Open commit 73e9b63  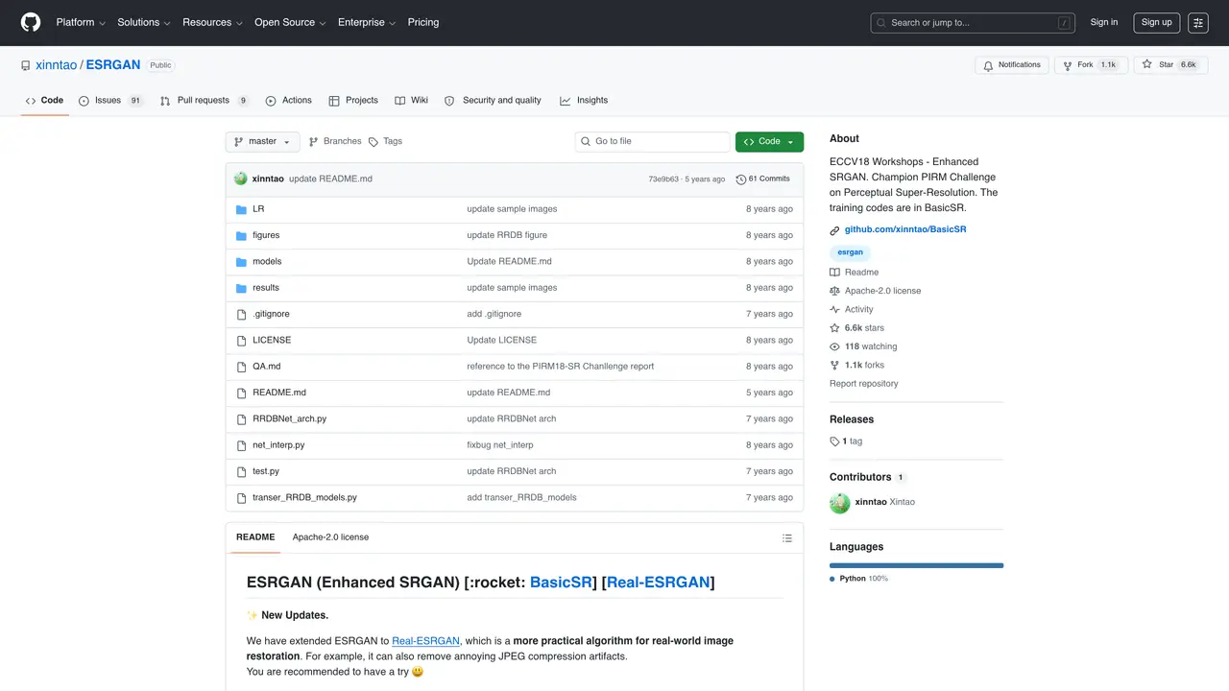(x=663, y=179)
